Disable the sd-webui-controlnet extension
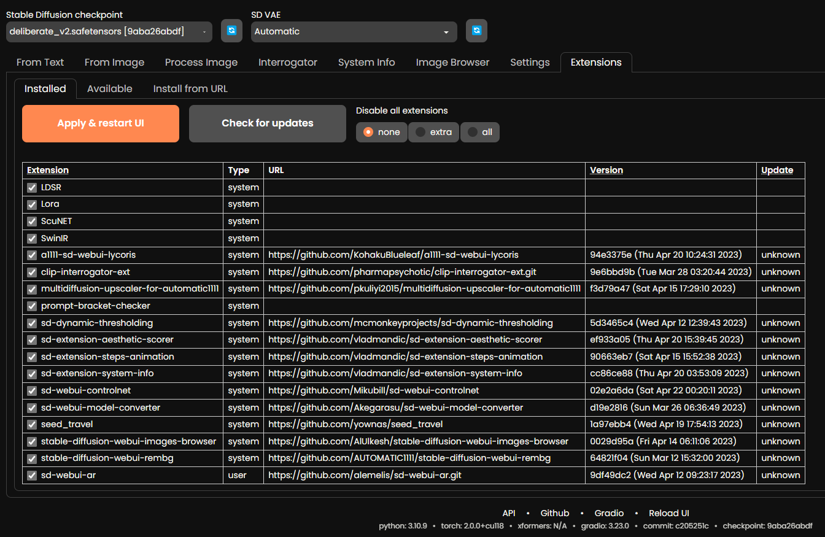This screenshot has width=825, height=537. click(x=31, y=390)
